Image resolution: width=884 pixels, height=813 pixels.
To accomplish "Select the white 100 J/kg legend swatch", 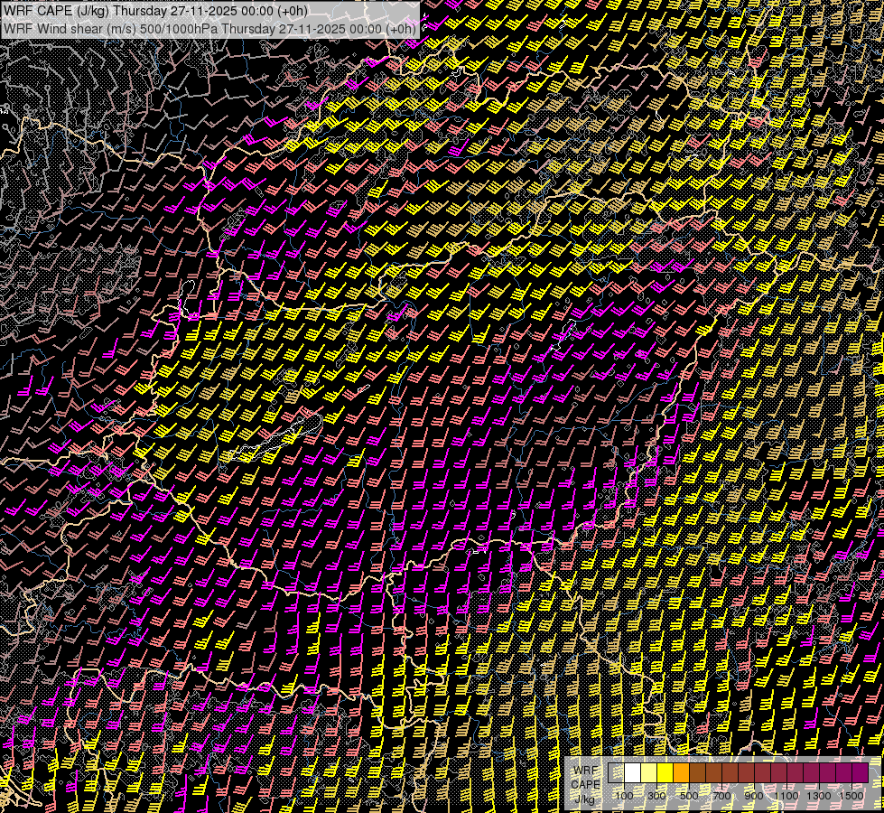I will click(633, 773).
